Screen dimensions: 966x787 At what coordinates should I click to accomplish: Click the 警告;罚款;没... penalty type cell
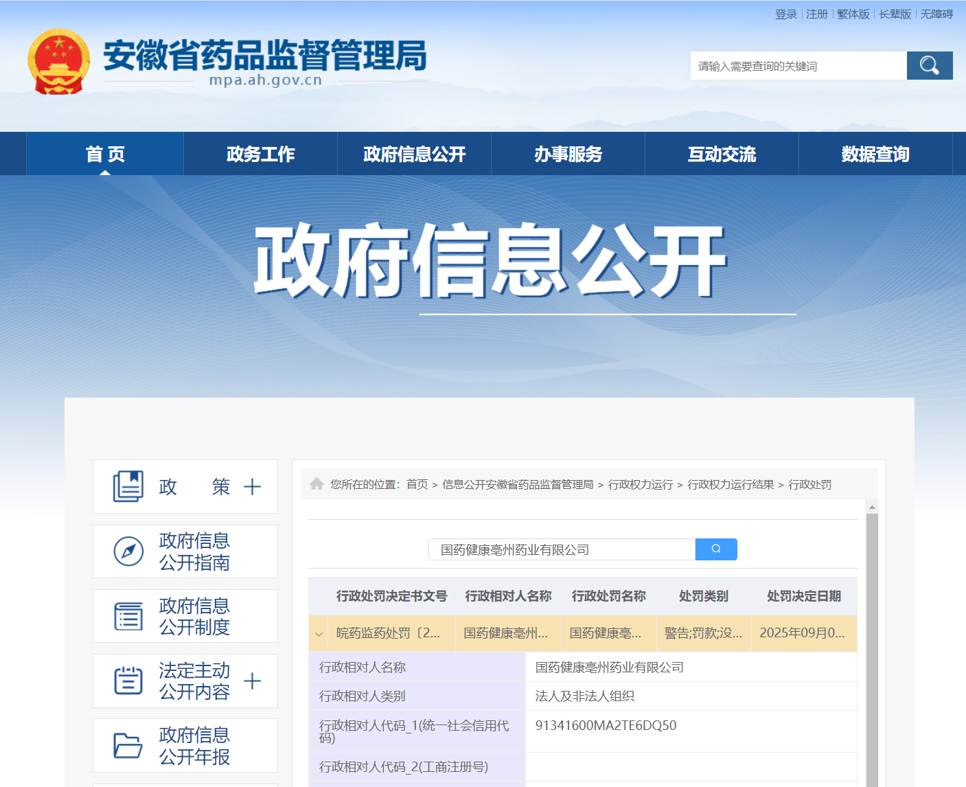(704, 633)
